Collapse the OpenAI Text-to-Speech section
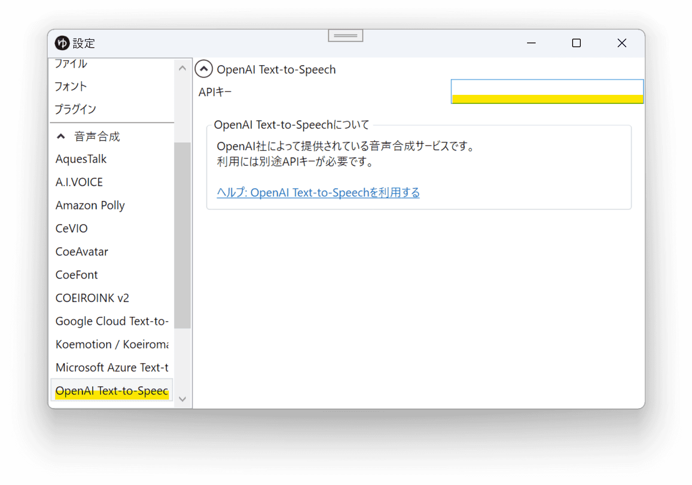The image size is (692, 485). 204,69
